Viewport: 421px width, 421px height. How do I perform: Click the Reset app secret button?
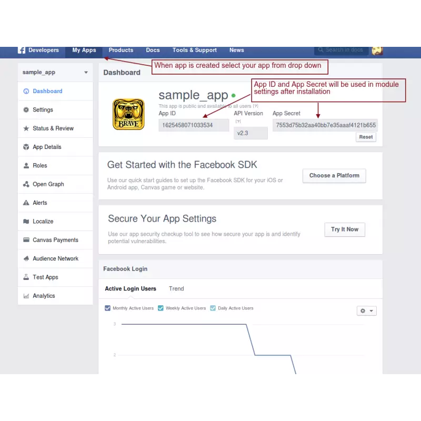tap(366, 137)
